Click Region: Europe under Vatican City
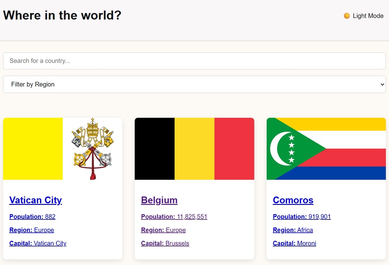 (x=32, y=230)
